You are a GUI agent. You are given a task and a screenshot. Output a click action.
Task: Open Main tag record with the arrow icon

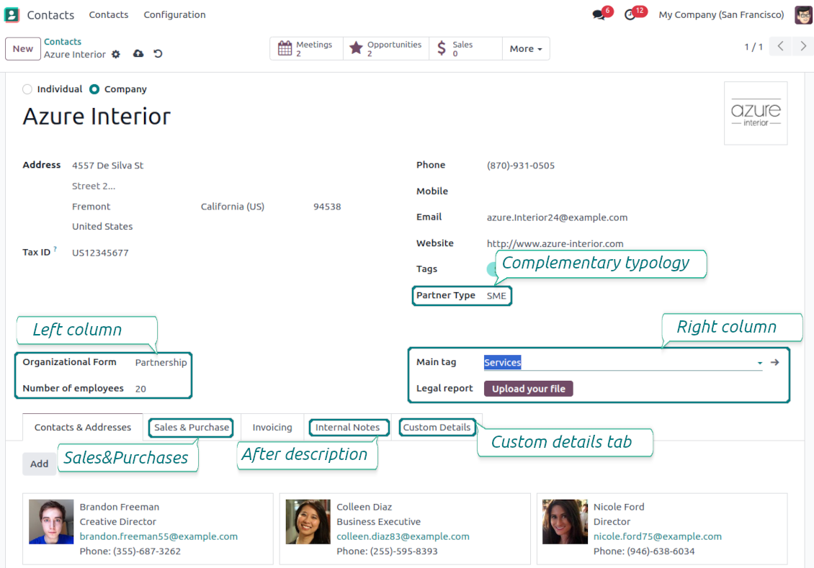[x=774, y=362]
